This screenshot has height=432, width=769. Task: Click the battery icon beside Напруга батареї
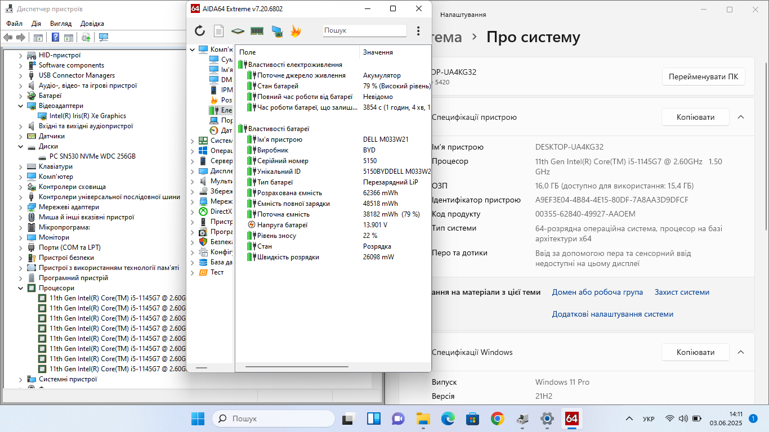252,225
